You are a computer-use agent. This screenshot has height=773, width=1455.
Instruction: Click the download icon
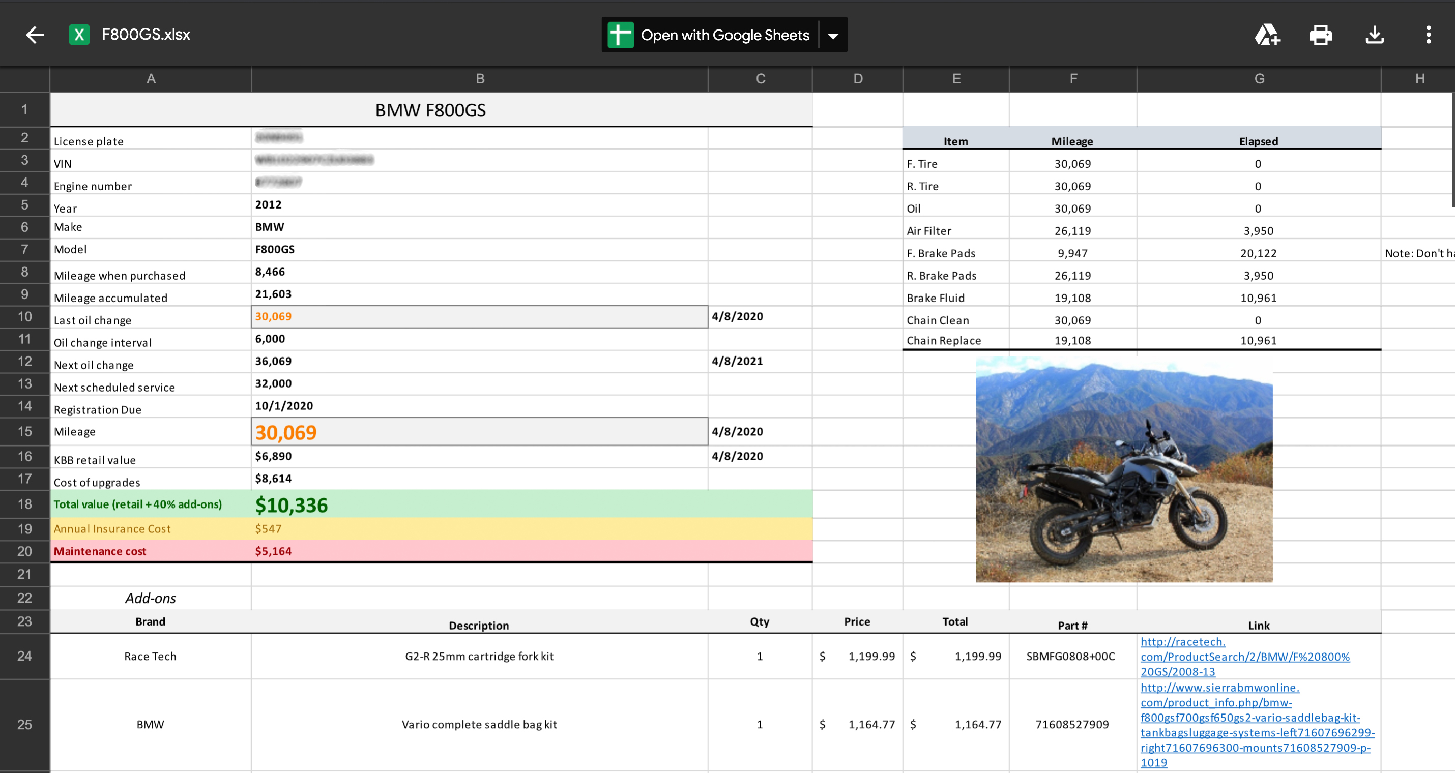tap(1374, 35)
